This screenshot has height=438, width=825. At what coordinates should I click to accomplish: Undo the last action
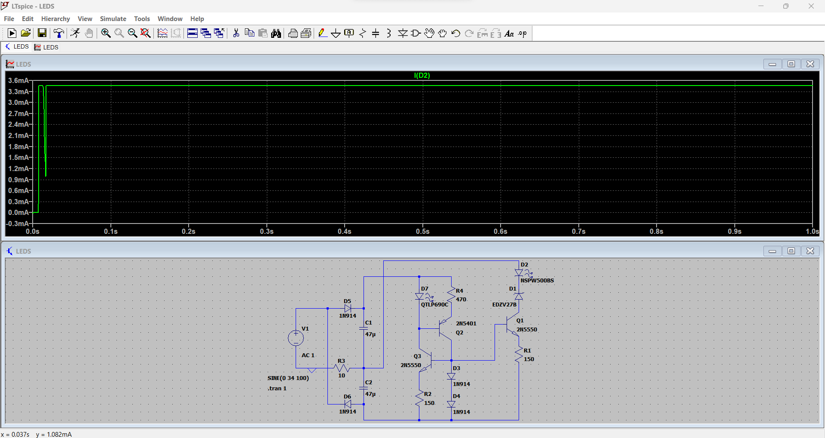coord(456,33)
